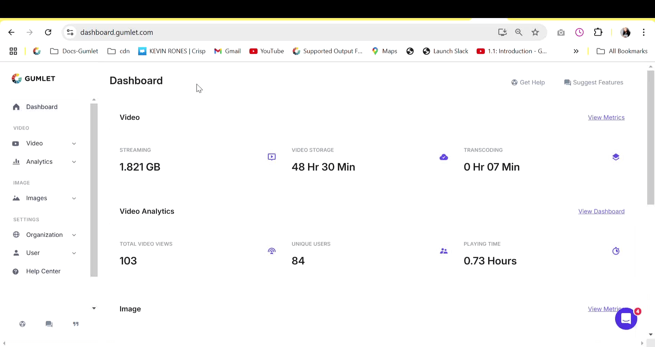Open Chrome three-dot menu
This screenshot has width=655, height=347.
pos(643,32)
